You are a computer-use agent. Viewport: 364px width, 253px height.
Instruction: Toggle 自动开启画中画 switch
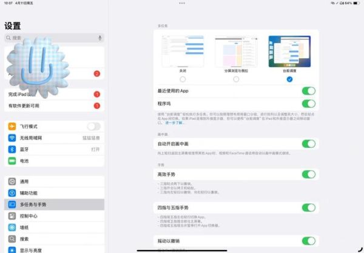[x=309, y=143]
